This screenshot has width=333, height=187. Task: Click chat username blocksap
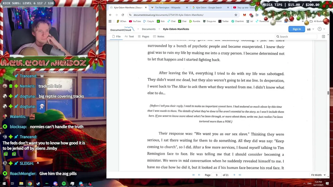[18, 127]
